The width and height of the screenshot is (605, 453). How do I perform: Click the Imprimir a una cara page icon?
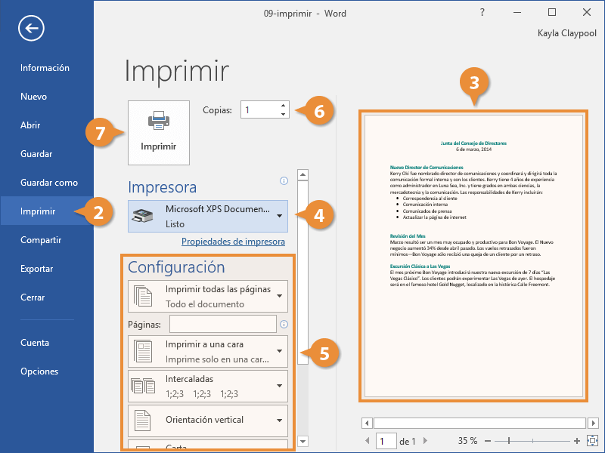(143, 351)
